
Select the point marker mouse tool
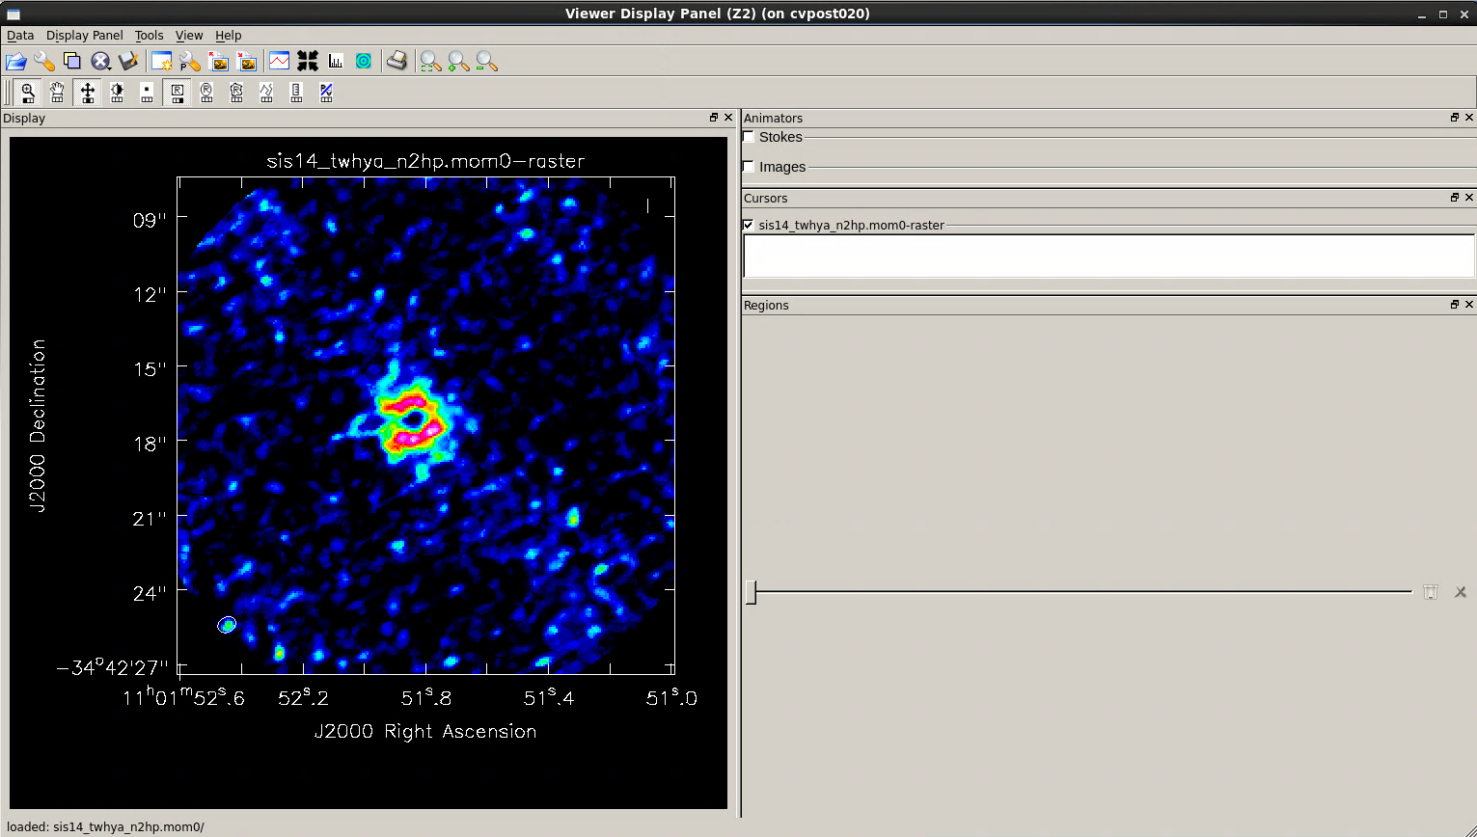click(147, 93)
